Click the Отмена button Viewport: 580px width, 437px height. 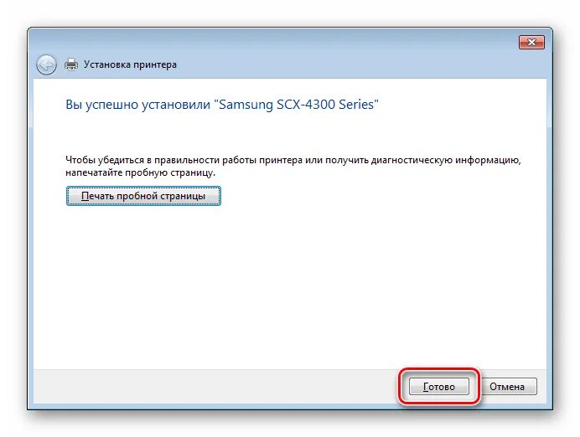(507, 387)
